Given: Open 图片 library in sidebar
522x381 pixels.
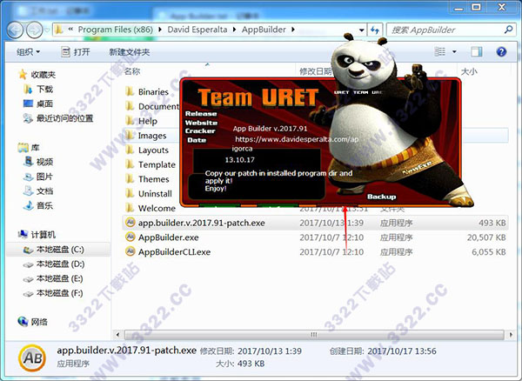Looking at the screenshot, I should coord(38,177).
